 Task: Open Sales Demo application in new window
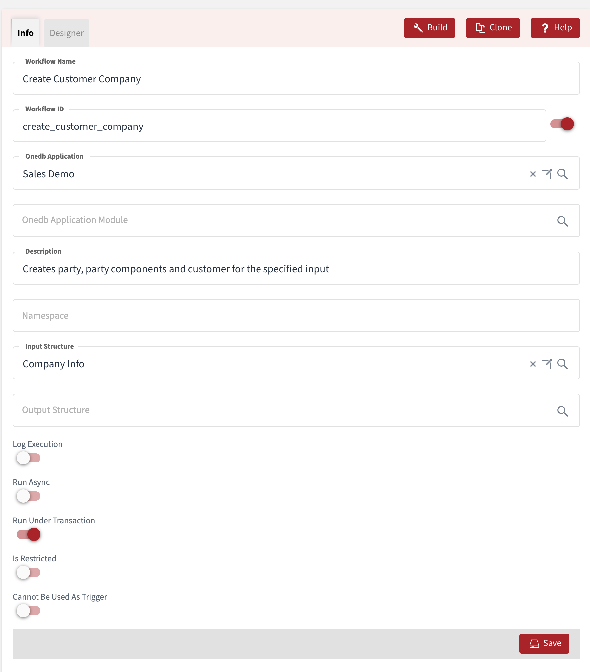pyautogui.click(x=547, y=174)
